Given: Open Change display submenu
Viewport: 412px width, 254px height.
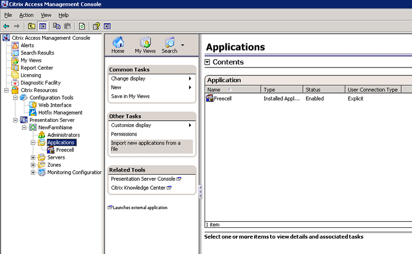Looking at the screenshot, I should [151, 79].
